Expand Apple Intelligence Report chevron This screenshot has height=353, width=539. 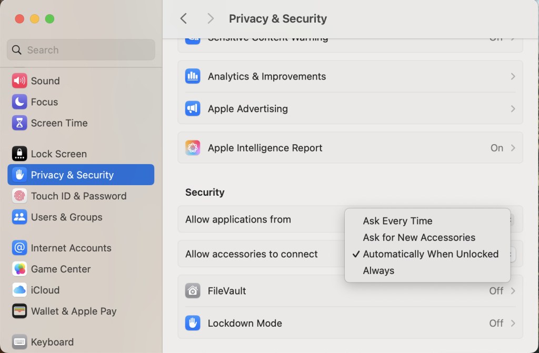pyautogui.click(x=513, y=148)
